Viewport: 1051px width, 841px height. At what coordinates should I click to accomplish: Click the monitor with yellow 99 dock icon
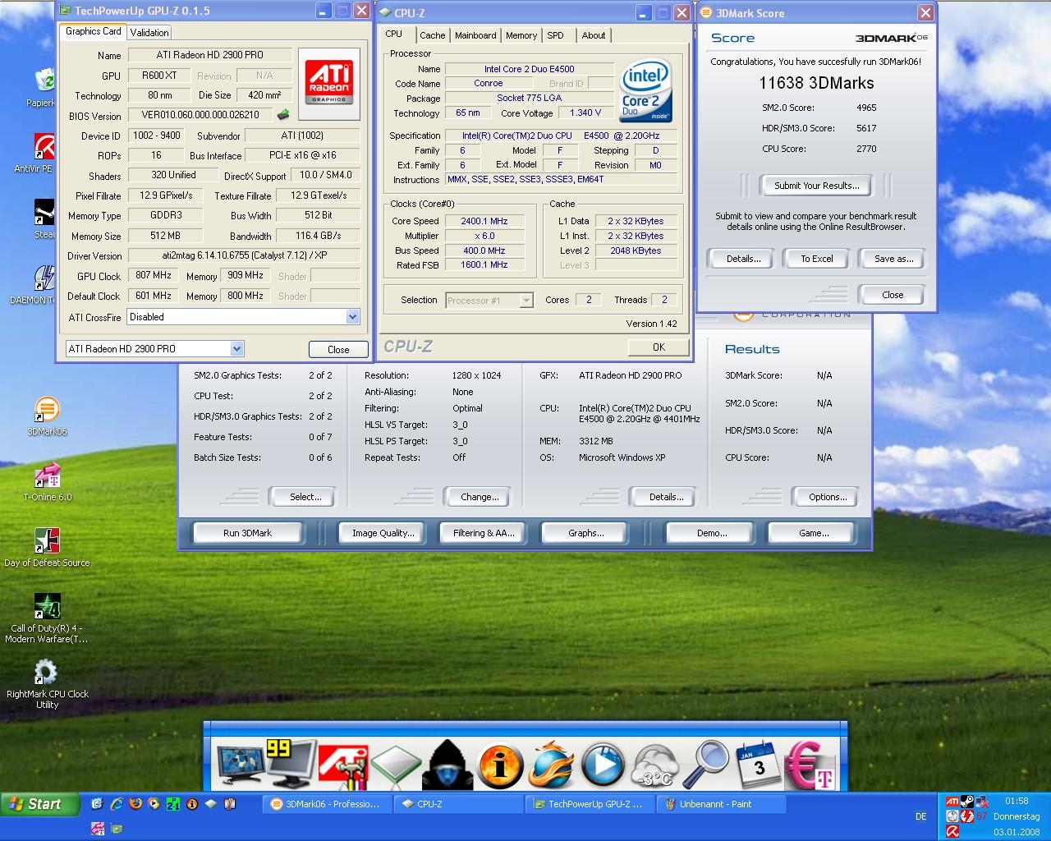click(x=291, y=763)
